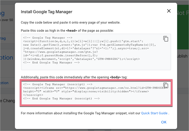189x131 pixels.
Task: Copy the head code snippet
Action: pyautogui.click(x=166, y=39)
